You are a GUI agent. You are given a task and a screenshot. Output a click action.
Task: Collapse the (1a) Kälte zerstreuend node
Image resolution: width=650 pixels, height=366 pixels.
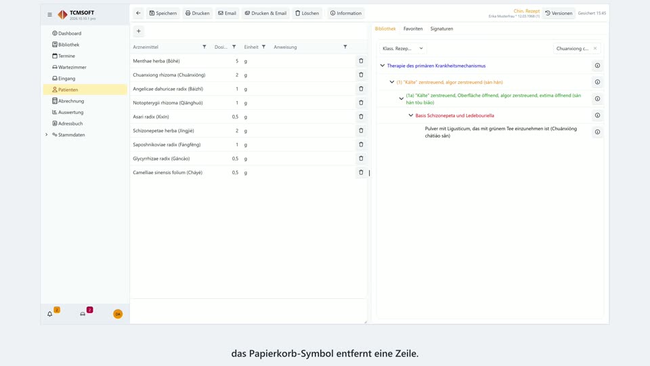click(x=402, y=99)
